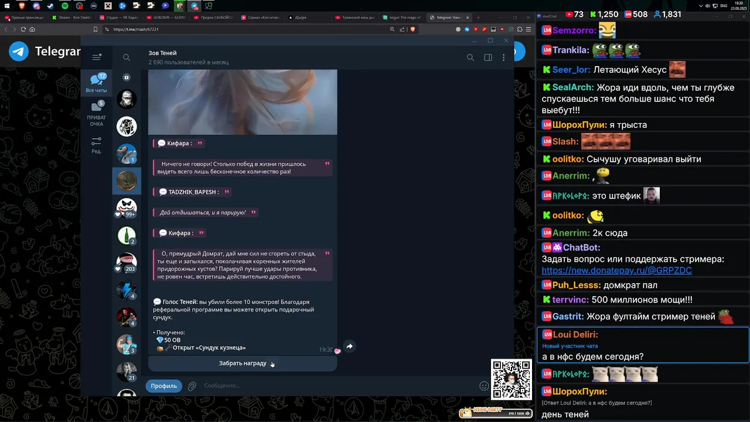The height and width of the screenshot is (422, 750).
Task: Open the blue lightning-bolt avatar chat
Action: coord(127,290)
